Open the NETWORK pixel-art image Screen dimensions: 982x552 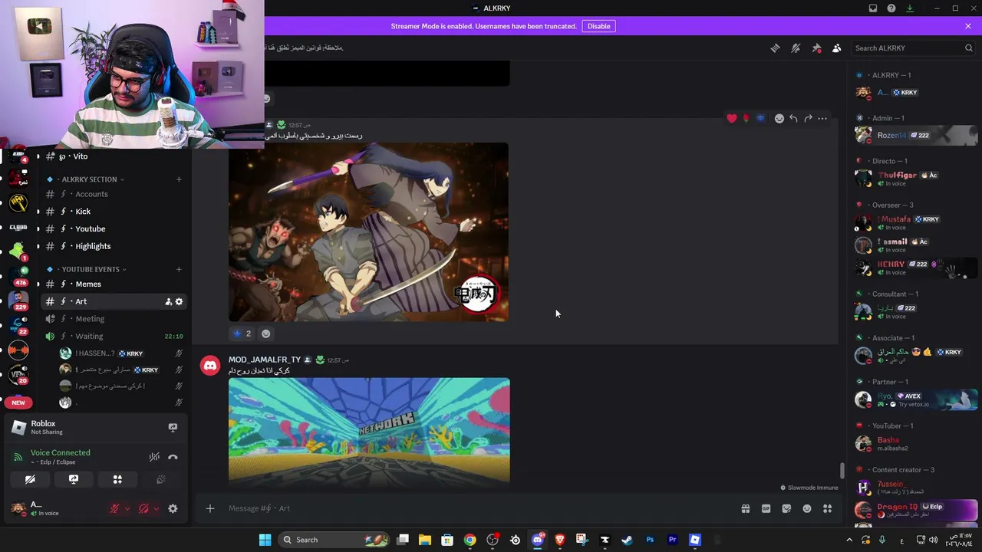point(369,430)
